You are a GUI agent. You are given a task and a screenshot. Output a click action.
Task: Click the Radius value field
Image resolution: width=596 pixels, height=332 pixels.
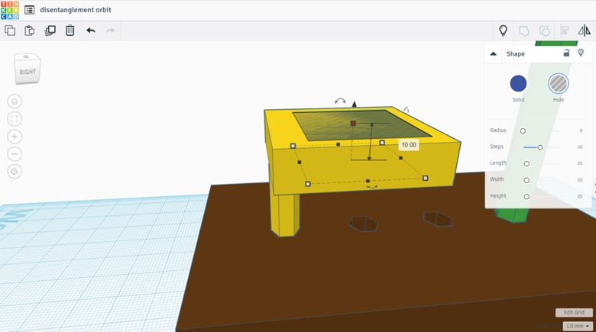(581, 131)
